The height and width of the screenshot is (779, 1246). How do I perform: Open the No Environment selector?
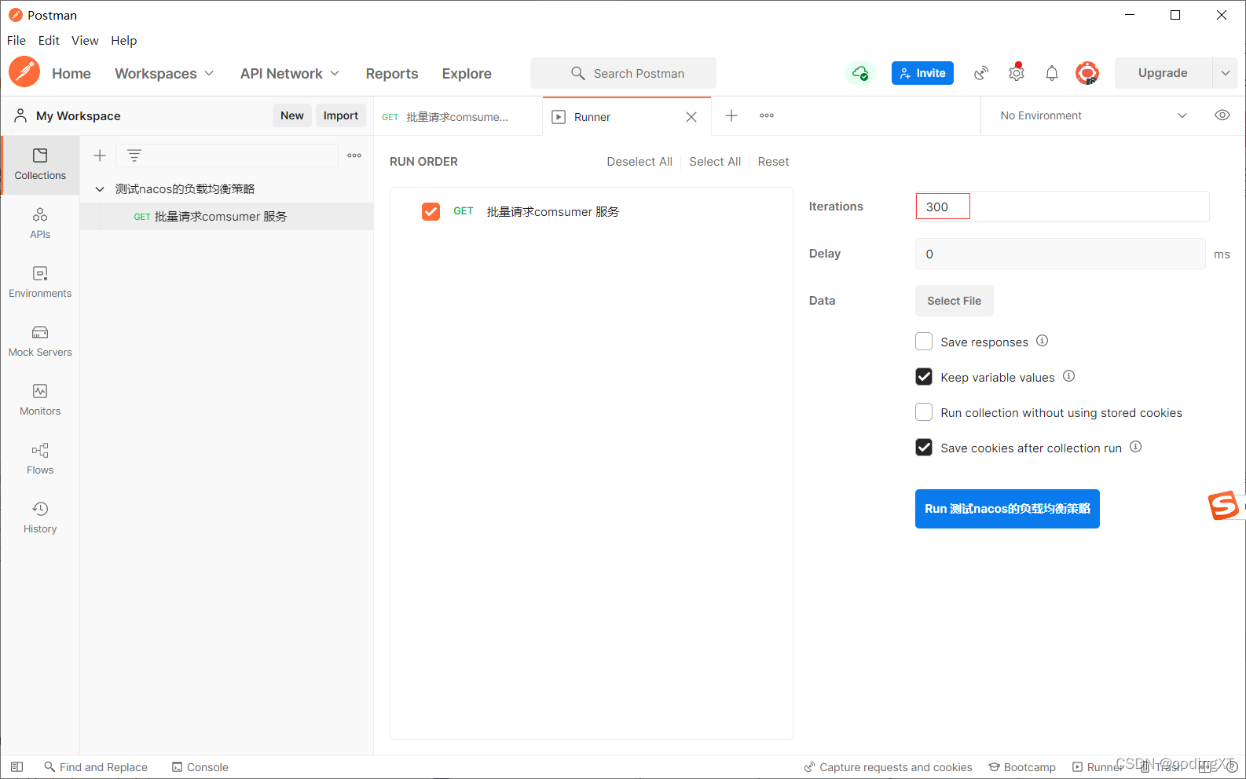1092,115
